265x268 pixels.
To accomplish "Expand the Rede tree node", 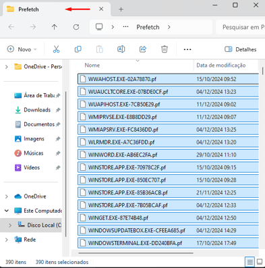I will pyautogui.click(x=7, y=240).
